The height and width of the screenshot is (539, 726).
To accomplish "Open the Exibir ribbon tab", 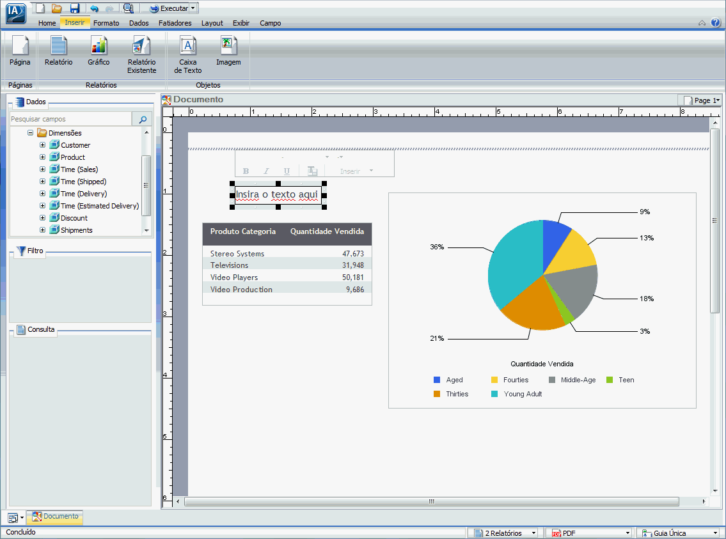I will tap(241, 22).
